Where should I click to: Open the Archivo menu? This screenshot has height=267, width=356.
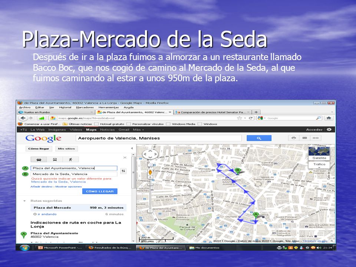(x=25, y=108)
